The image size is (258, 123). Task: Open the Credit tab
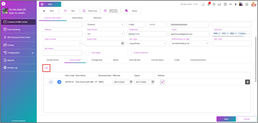[177, 60]
